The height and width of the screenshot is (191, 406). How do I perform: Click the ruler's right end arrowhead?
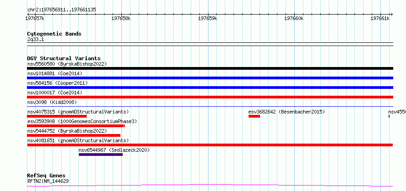coord(391,14)
